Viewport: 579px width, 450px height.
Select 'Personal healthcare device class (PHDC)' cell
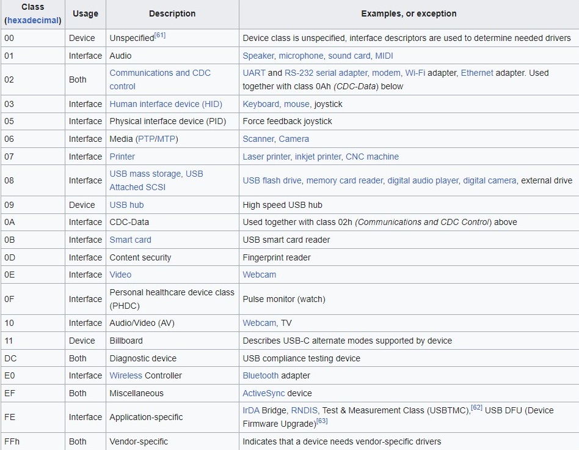[172, 299]
